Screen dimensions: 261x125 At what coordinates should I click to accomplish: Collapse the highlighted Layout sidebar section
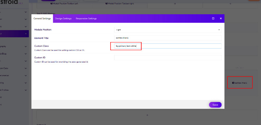tap(26, 34)
